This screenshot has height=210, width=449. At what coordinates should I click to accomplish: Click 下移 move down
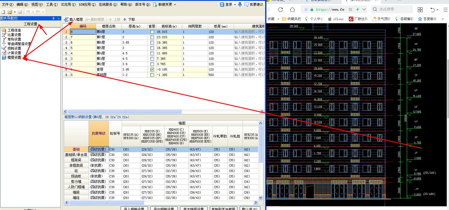pyautogui.click(x=129, y=20)
